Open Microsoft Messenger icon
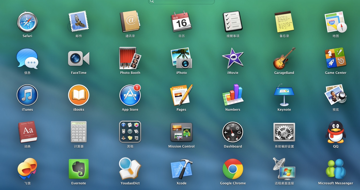360x190 pixels. click(336, 169)
